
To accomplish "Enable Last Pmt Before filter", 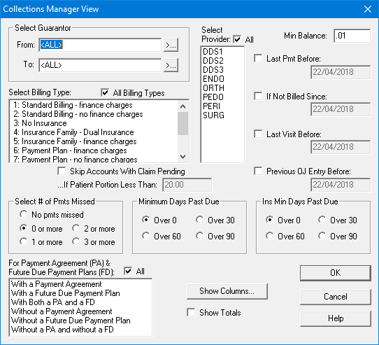I will 258,59.
